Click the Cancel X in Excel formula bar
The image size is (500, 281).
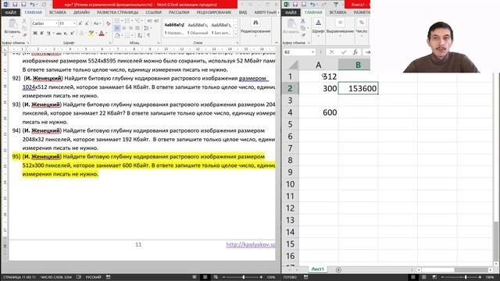pos(331,52)
